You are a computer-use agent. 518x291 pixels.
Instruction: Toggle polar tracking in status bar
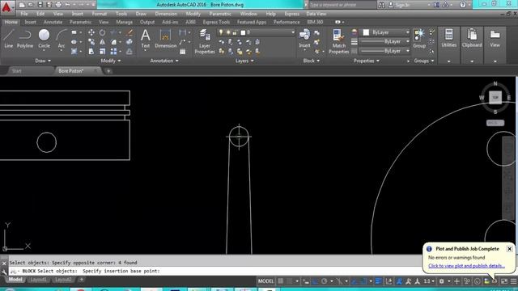point(325,281)
